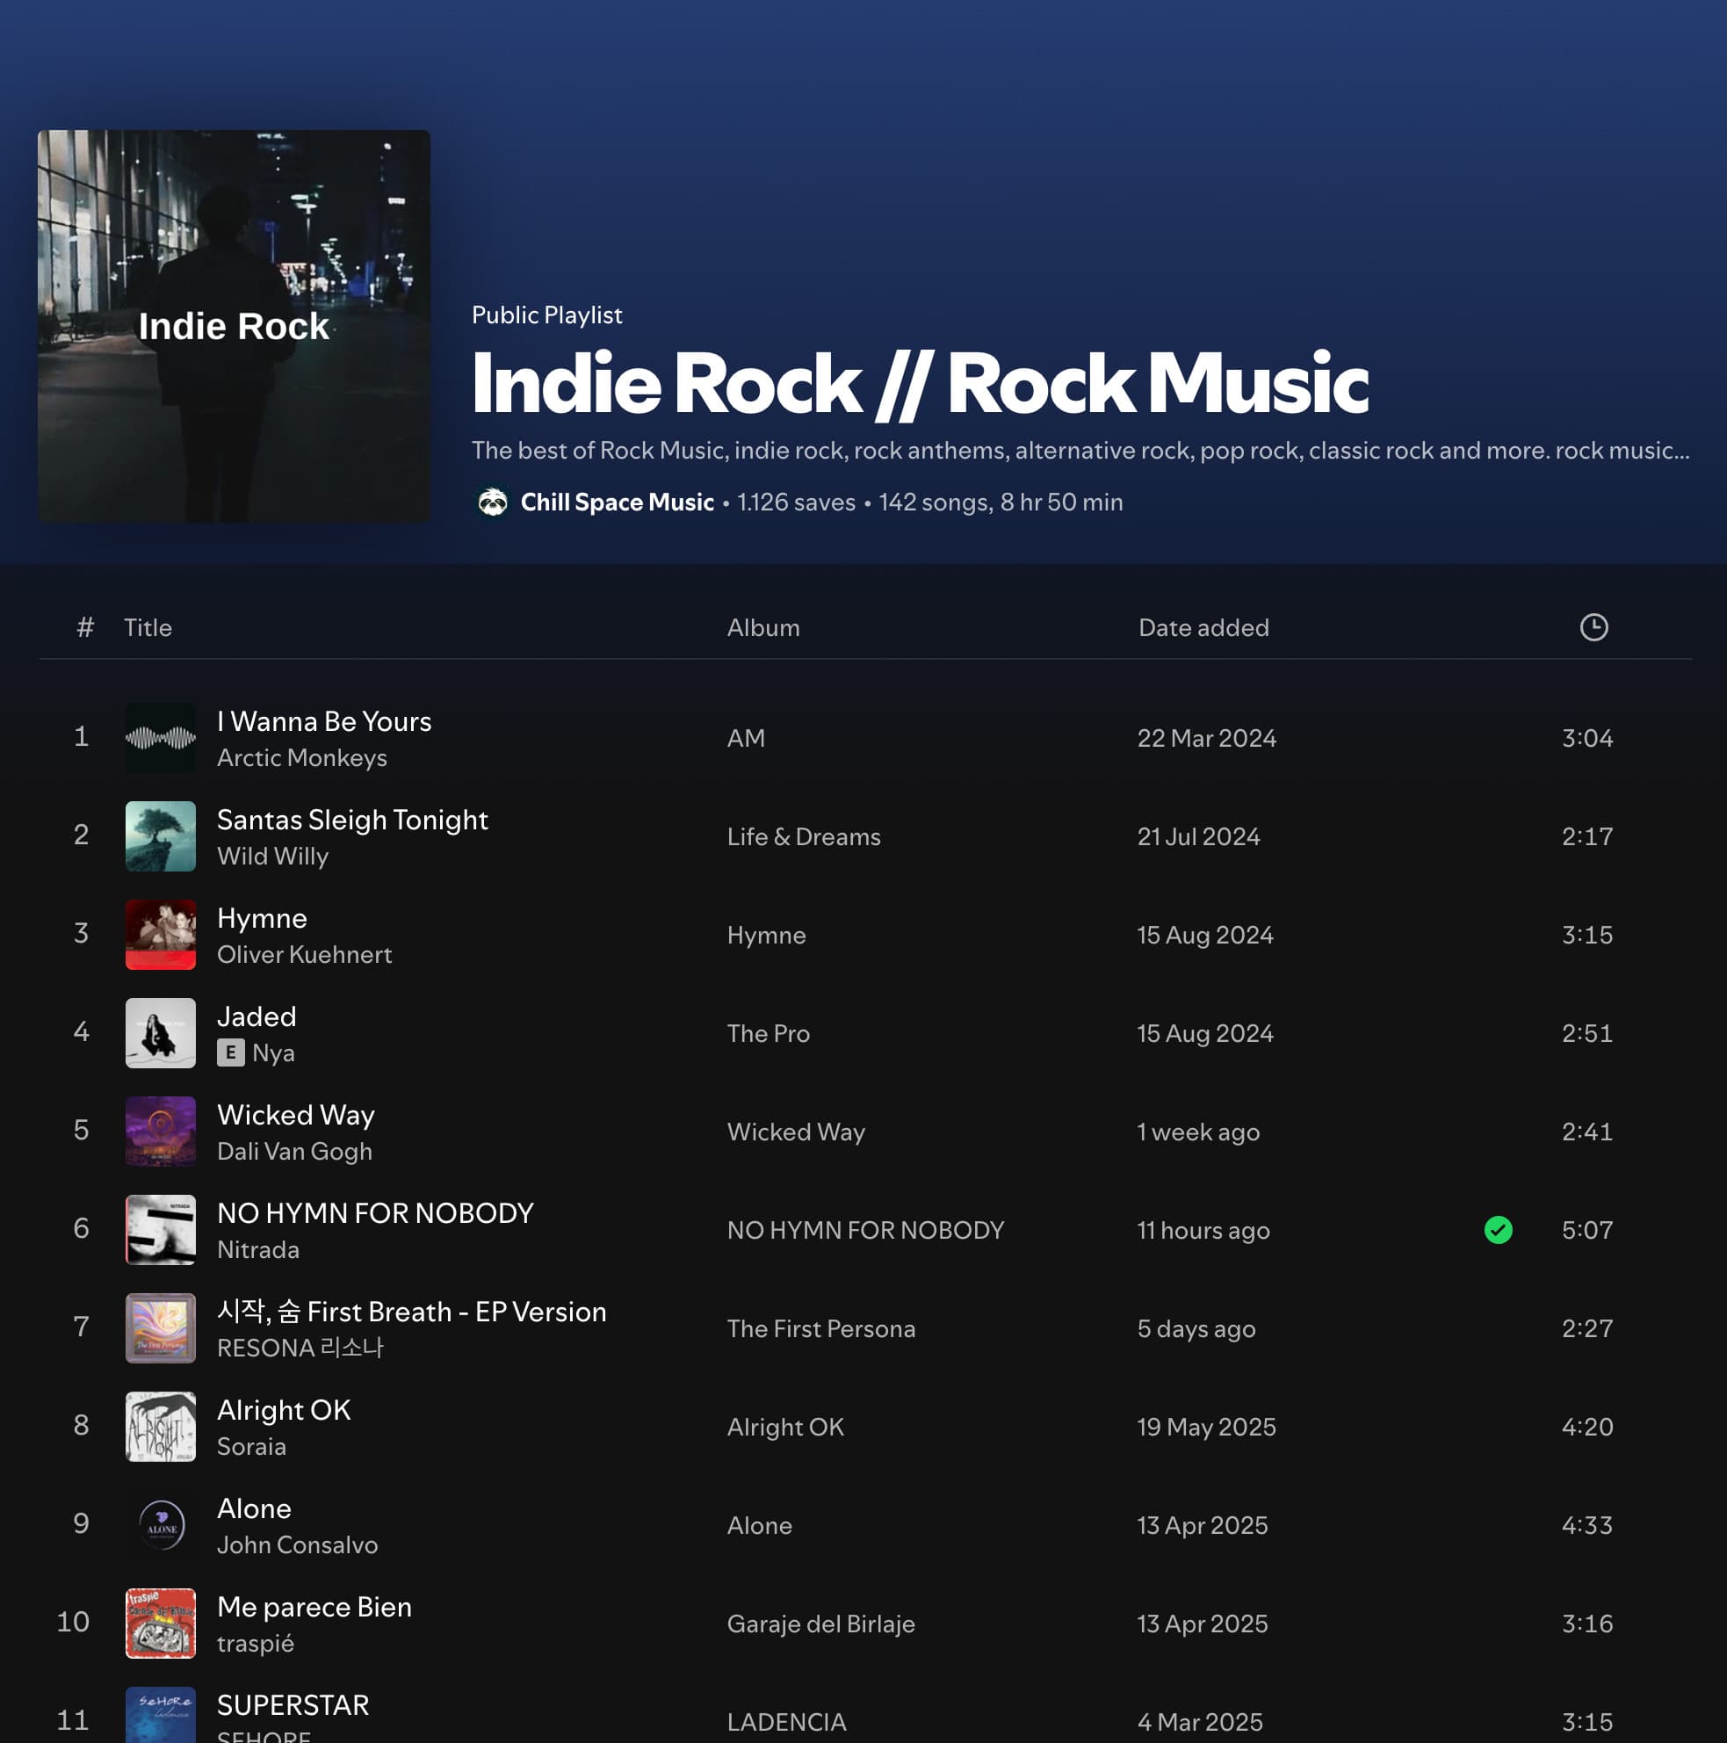The height and width of the screenshot is (1743, 1727).
Task: Open the Life & Dreams album link
Action: [x=803, y=836]
